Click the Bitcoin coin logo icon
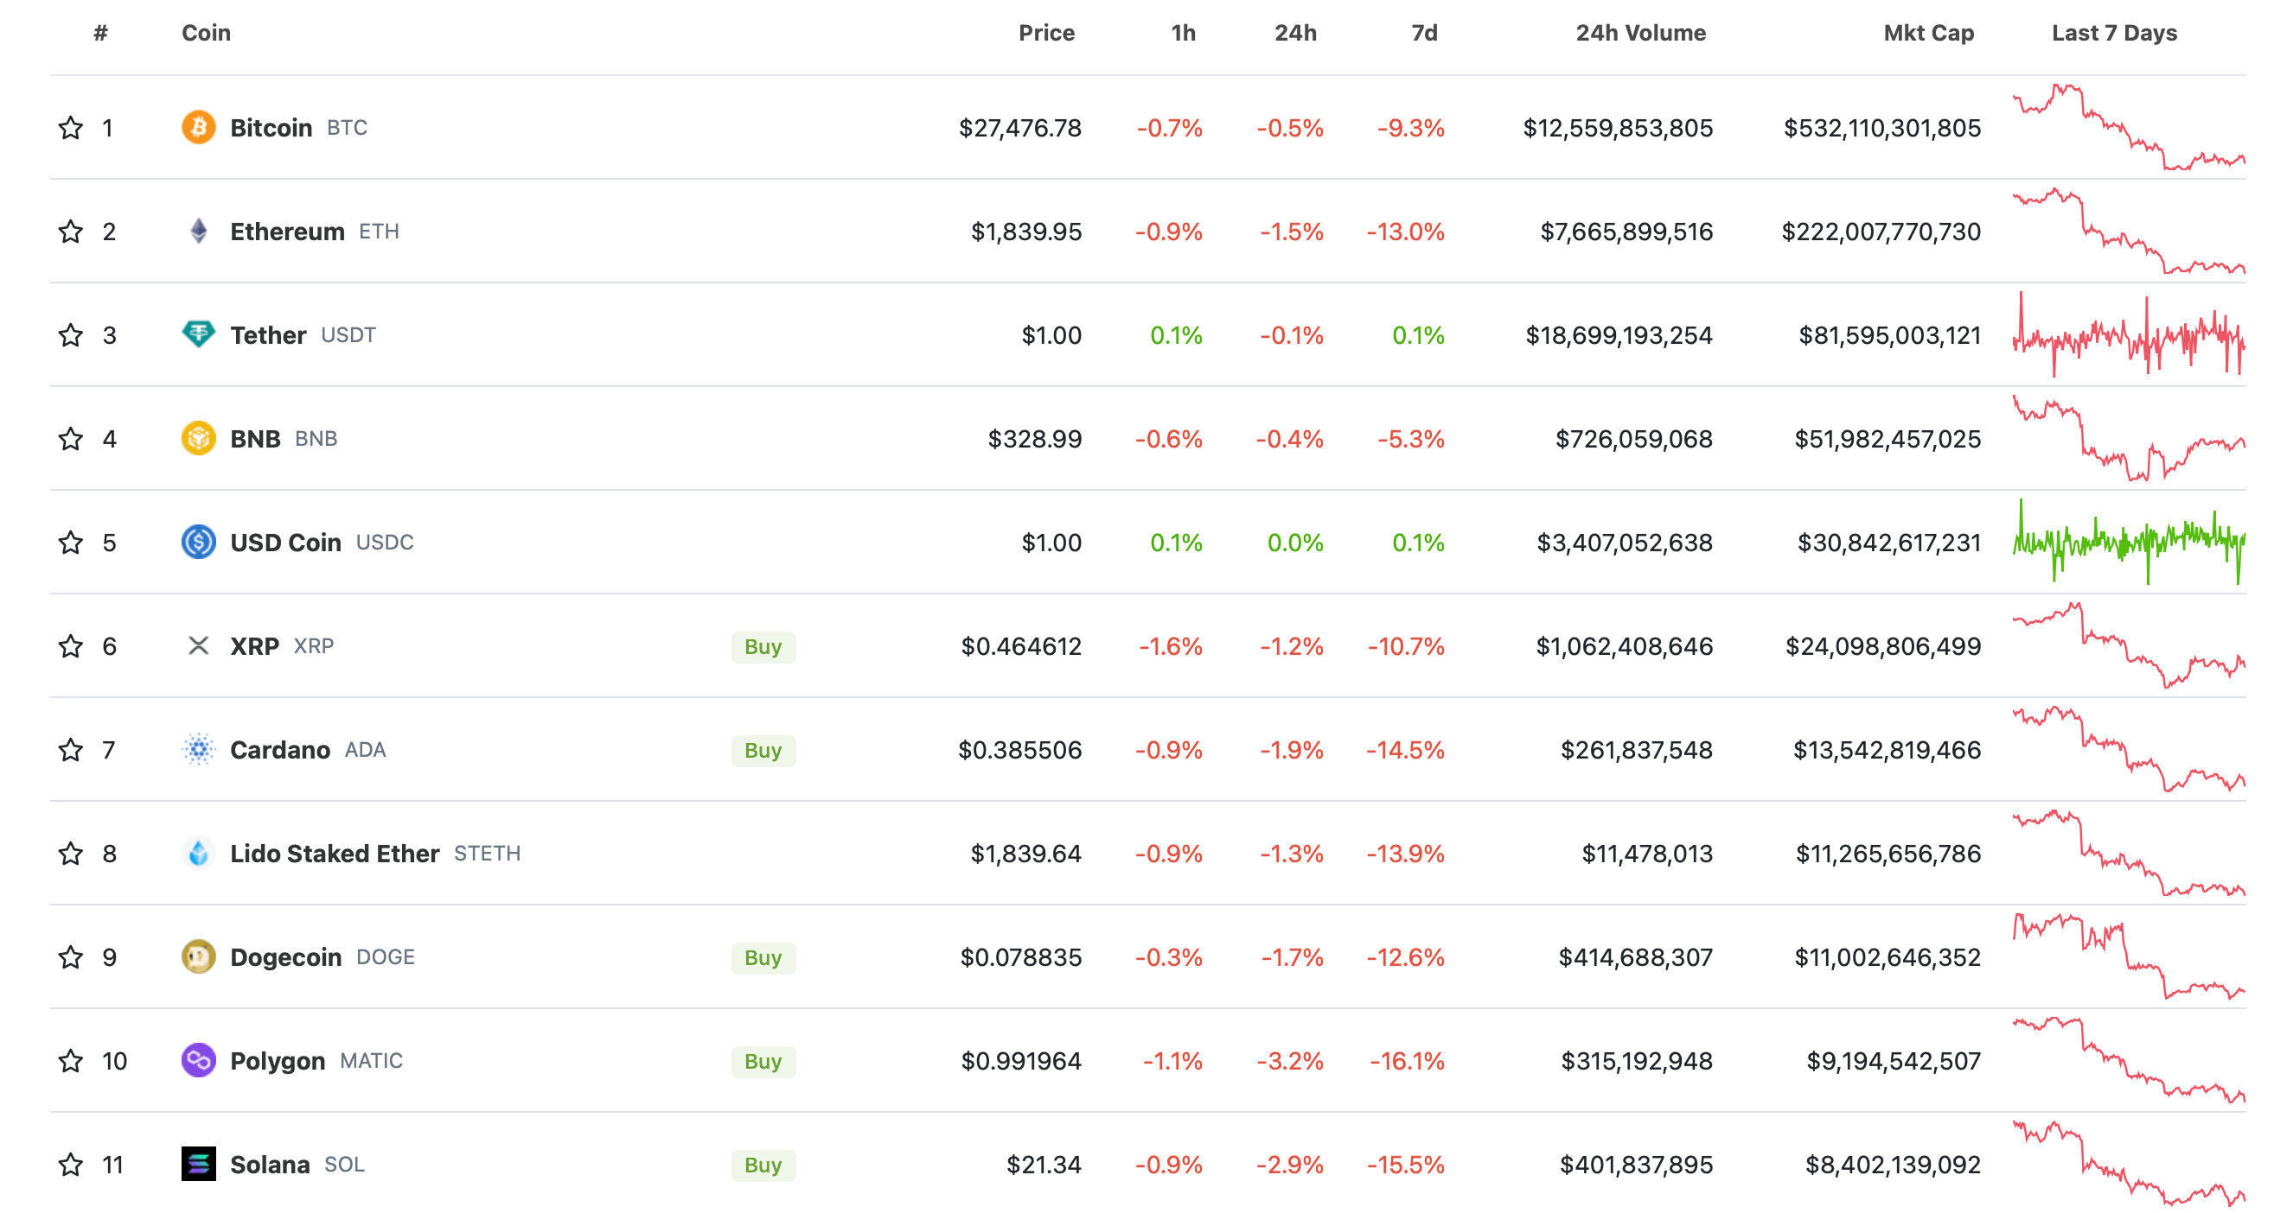This screenshot has height=1213, width=2274. [199, 127]
